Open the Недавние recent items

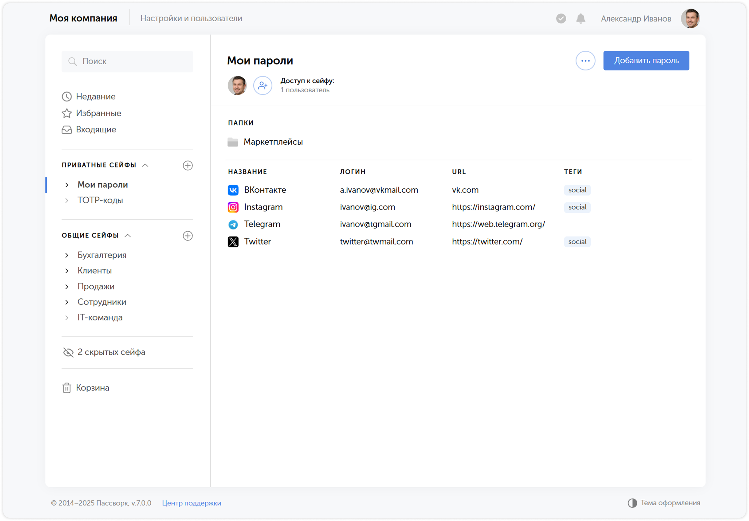89,97
